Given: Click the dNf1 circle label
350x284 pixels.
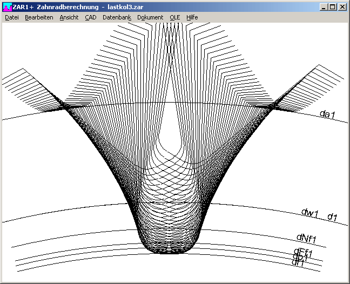Looking at the screenshot, I should [306, 238].
